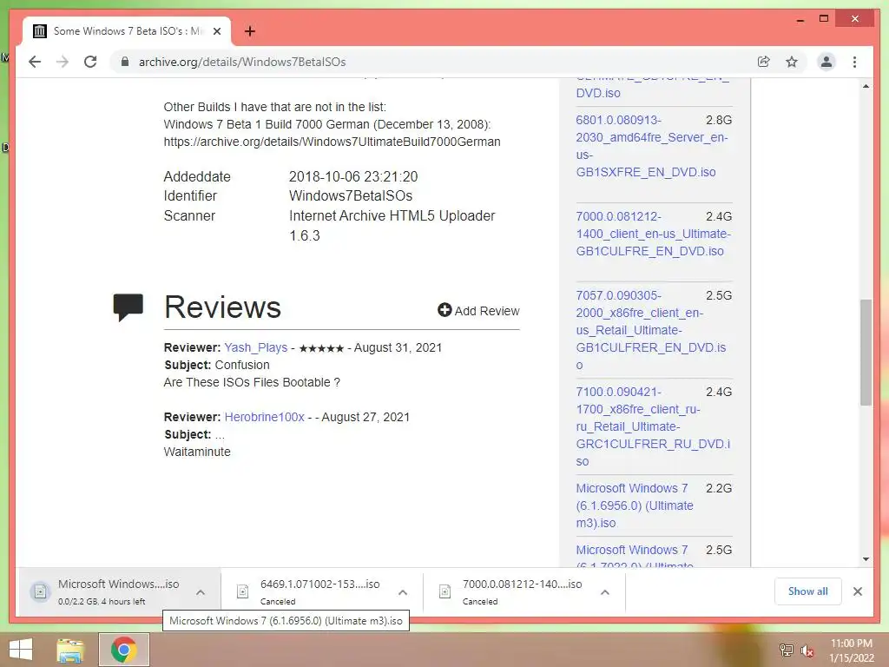Maximize the Chrome window

824,19
